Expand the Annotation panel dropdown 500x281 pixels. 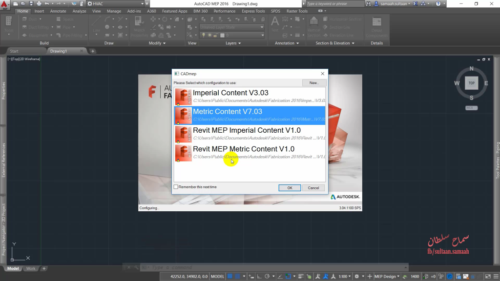coord(287,43)
